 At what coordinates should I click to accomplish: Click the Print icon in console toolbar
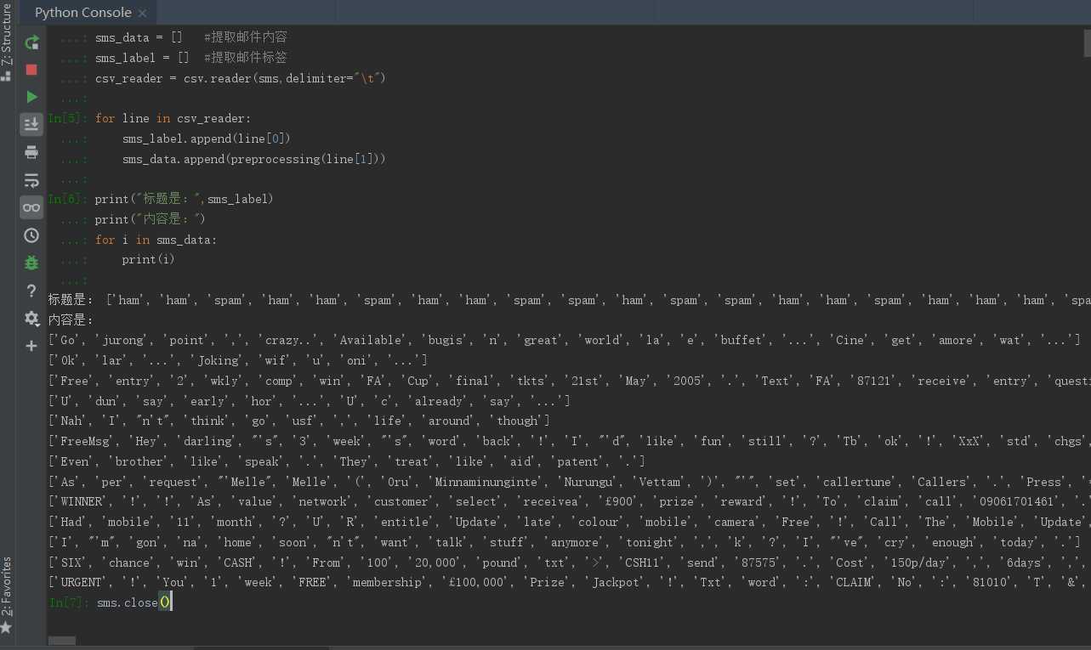[x=31, y=153]
